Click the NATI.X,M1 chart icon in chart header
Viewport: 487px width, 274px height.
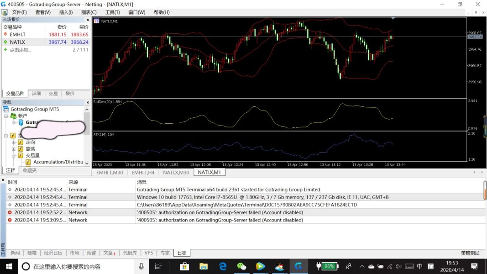tap(96, 21)
